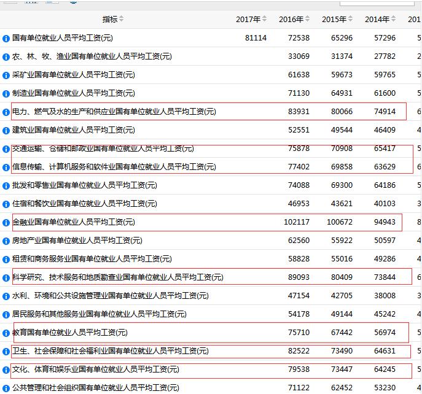Select 采矿业国有单位就业人员平均工资 label

(x=74, y=75)
